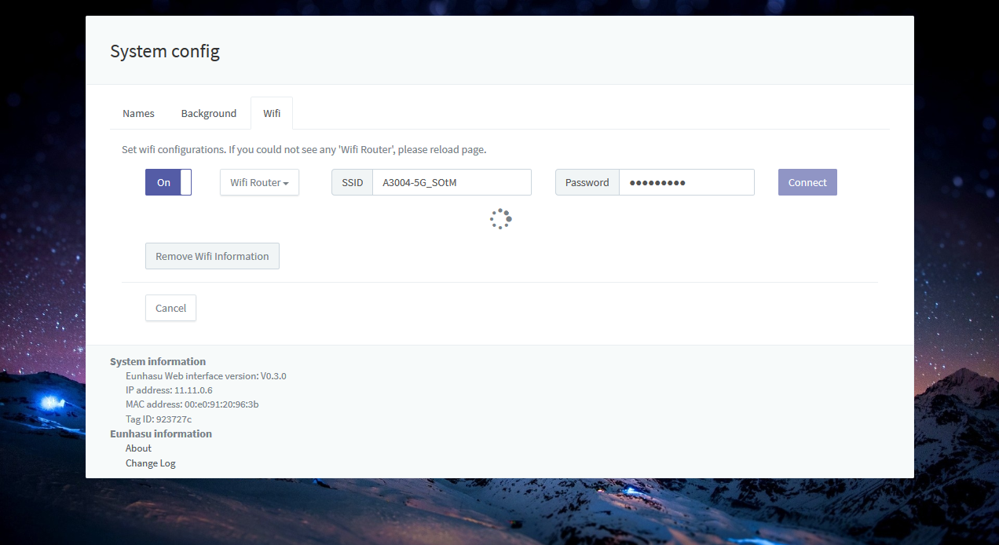Toggle the wifi On switch off
This screenshot has width=999, height=545.
(x=168, y=182)
